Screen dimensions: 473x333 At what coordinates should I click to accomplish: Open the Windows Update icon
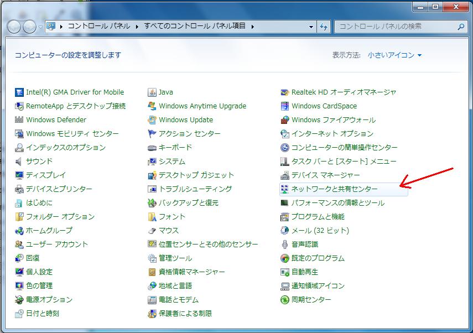(152, 119)
